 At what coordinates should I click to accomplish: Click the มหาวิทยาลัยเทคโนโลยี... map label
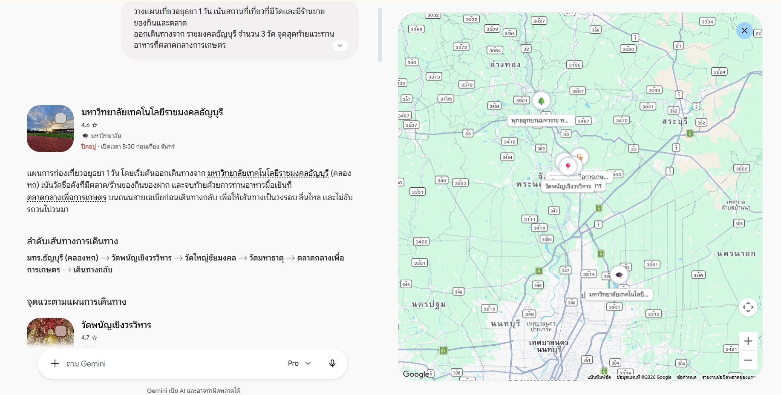[618, 294]
